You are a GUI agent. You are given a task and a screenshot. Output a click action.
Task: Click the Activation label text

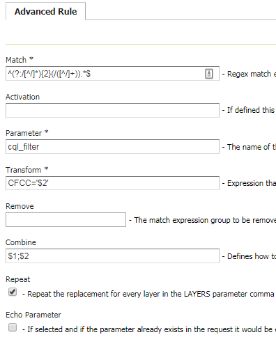pos(23,97)
